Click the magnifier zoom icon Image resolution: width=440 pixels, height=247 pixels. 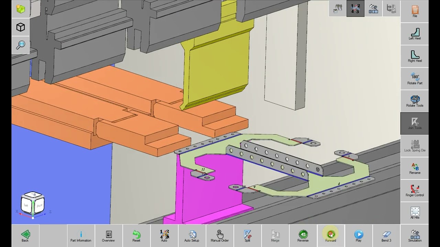tap(21, 45)
